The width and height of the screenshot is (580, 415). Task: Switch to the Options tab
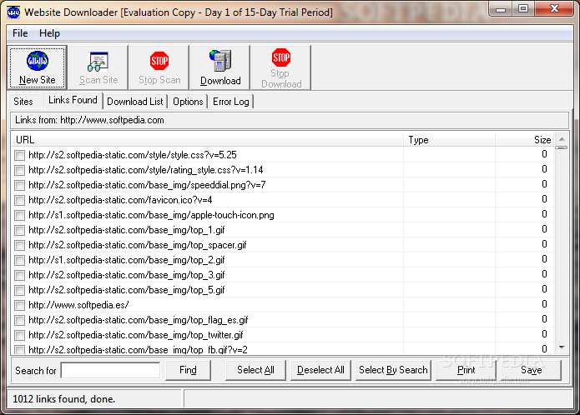point(188,102)
